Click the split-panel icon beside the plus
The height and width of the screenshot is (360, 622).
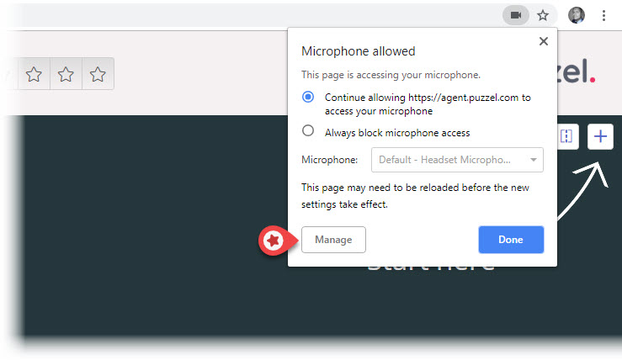coord(566,136)
